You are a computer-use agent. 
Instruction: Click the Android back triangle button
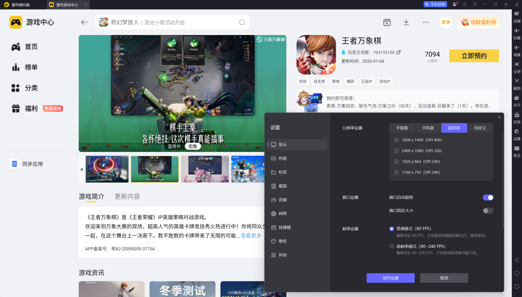tap(517, 260)
